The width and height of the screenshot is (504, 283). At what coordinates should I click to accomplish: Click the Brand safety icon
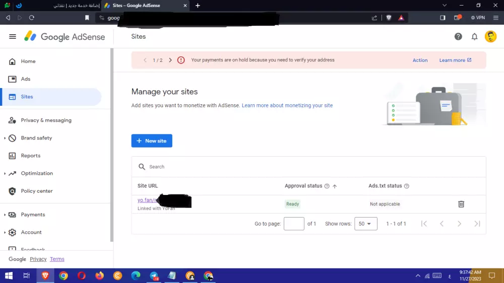click(x=12, y=138)
